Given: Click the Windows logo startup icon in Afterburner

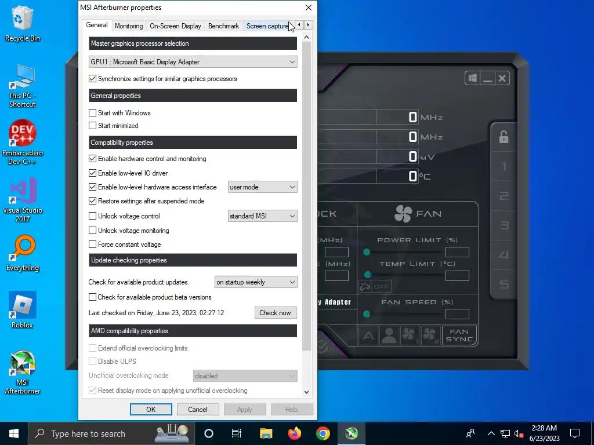Looking at the screenshot, I should (x=472, y=78).
